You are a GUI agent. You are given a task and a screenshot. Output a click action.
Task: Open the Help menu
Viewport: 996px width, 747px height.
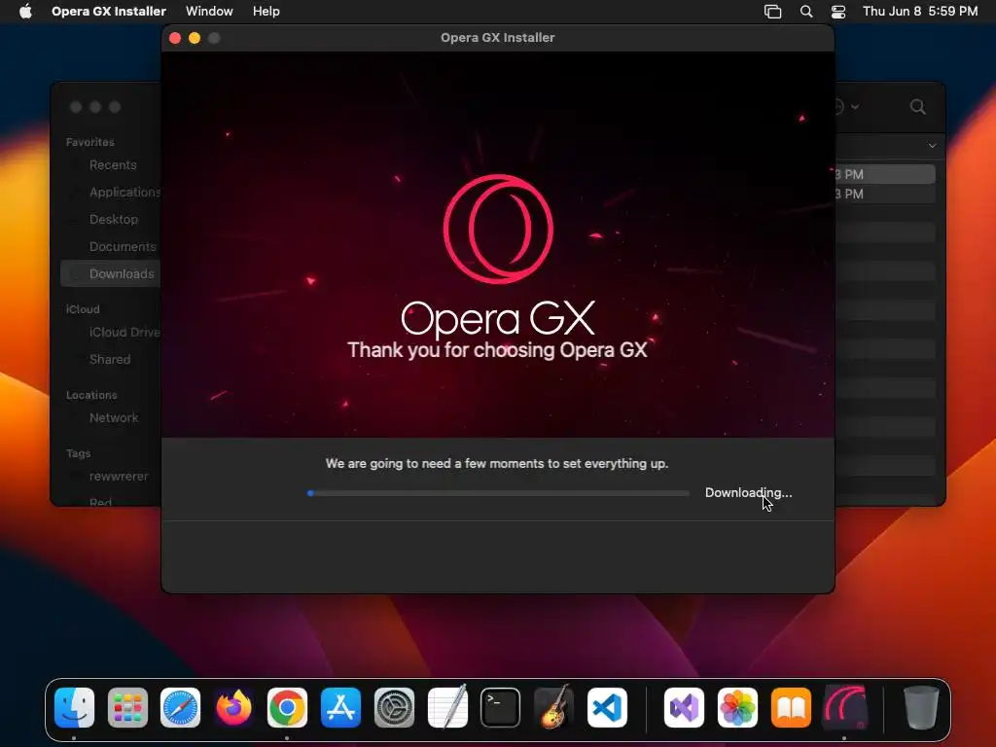(266, 12)
